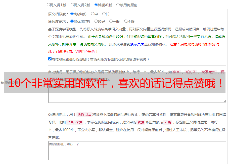
Task: Click the 通顺度要求 label
Action: (58, 22)
